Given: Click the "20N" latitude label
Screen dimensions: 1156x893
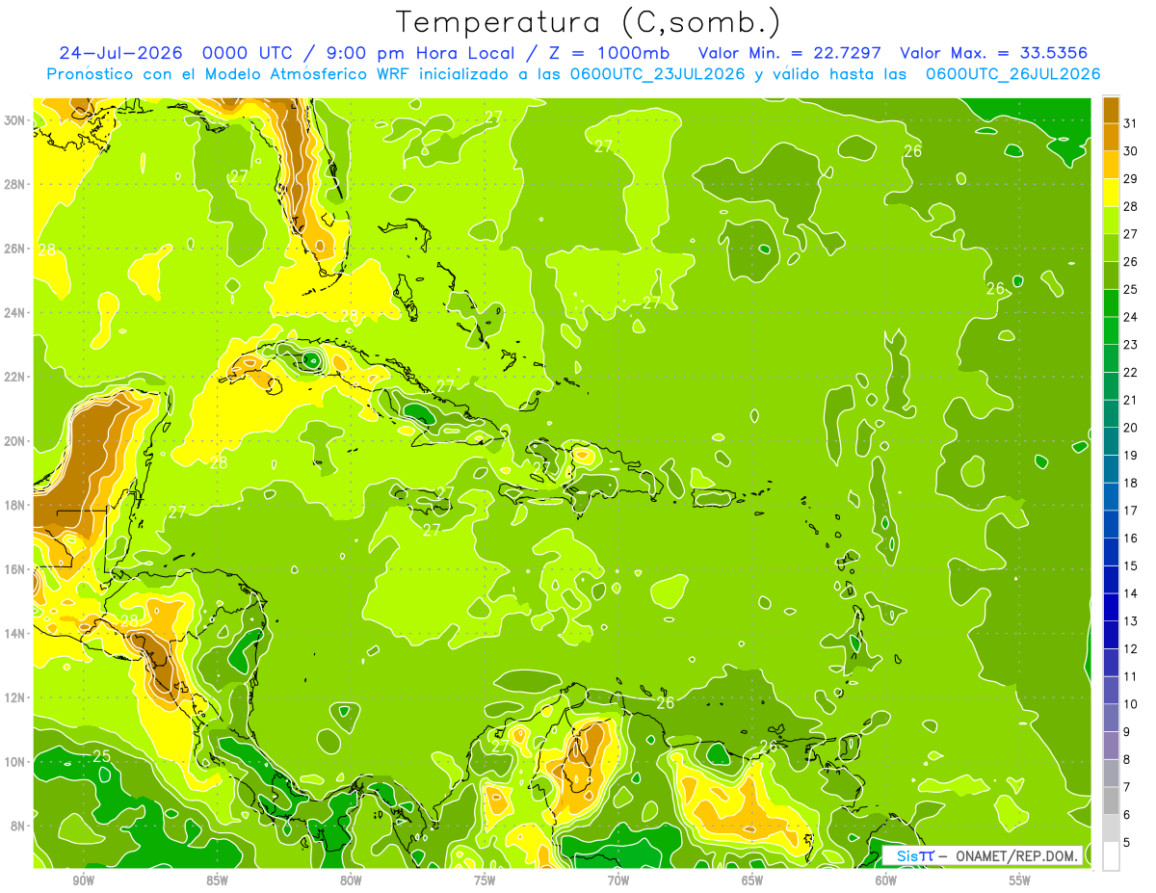Looking at the screenshot, I should tap(14, 441).
